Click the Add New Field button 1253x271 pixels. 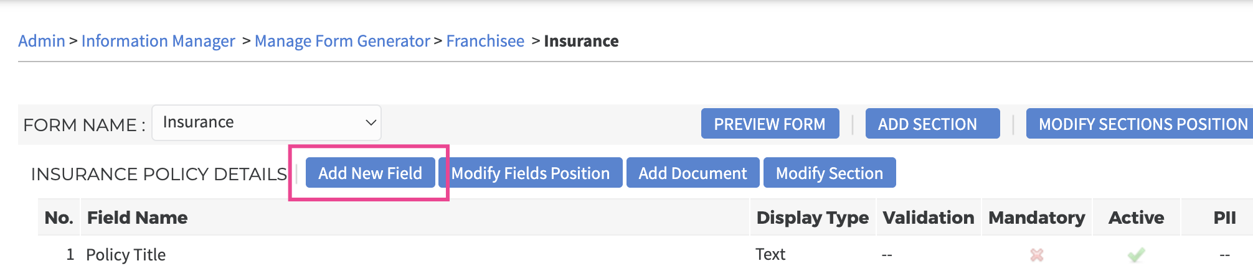coord(370,173)
